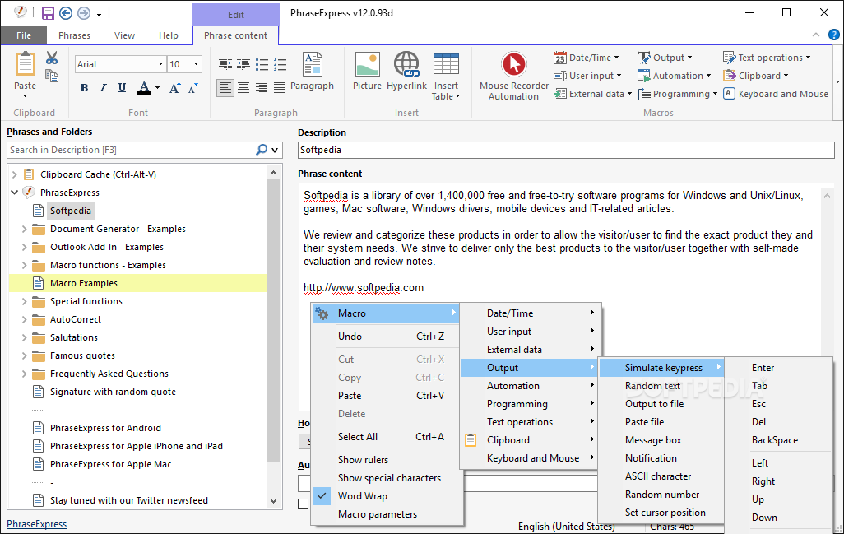Image resolution: width=844 pixels, height=534 pixels.
Task: Click the Search in Description box
Action: tap(132, 150)
